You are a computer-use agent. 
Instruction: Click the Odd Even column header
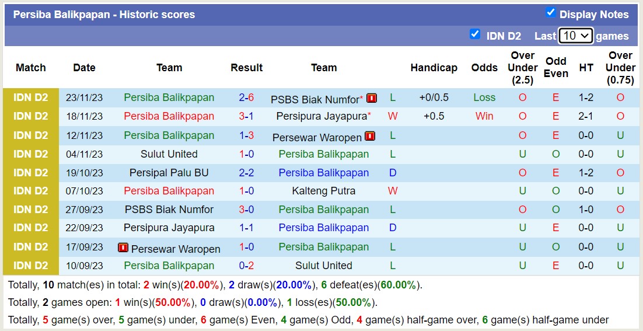click(x=555, y=68)
